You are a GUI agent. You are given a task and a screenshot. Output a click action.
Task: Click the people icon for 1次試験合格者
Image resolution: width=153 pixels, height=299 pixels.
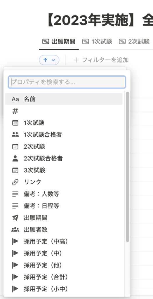tap(15, 135)
